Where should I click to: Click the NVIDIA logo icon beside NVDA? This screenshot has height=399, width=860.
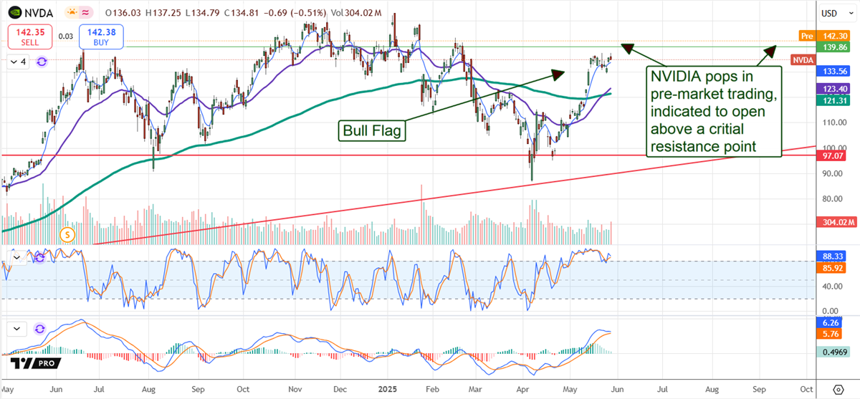pos(15,13)
